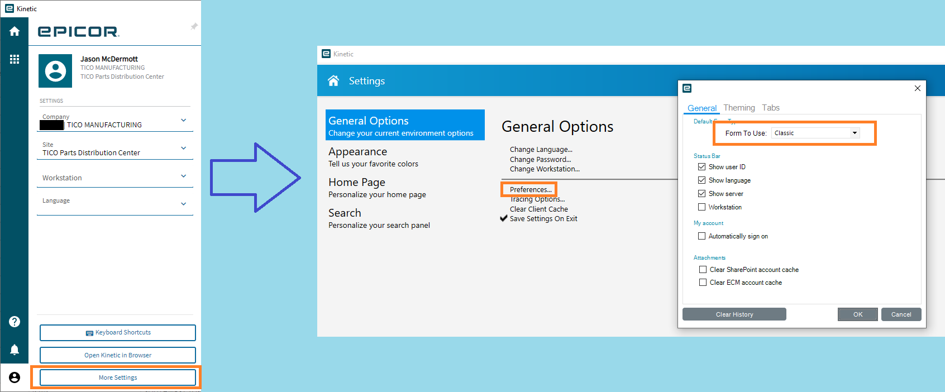The height and width of the screenshot is (392, 945).
Task: Toggle the Show user ID checkbox
Action: coord(701,167)
